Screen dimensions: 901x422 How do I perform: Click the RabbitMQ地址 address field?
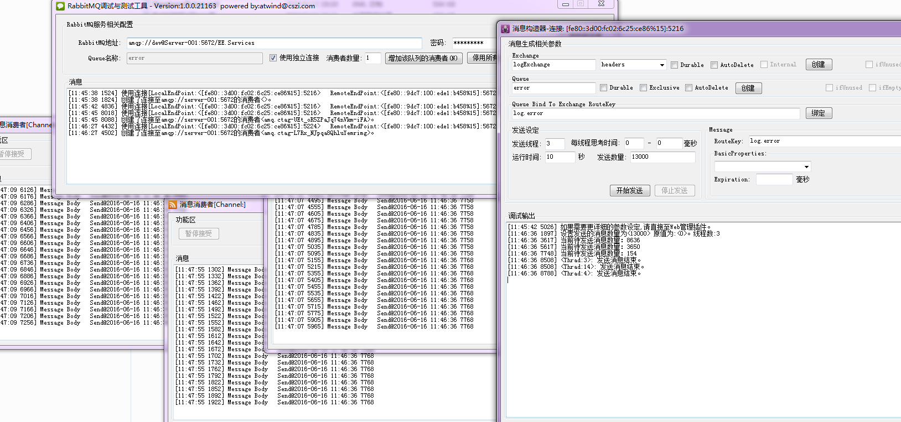(x=274, y=43)
